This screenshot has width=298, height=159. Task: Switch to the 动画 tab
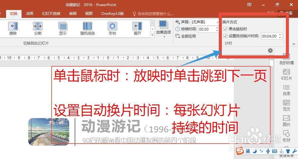30,14
